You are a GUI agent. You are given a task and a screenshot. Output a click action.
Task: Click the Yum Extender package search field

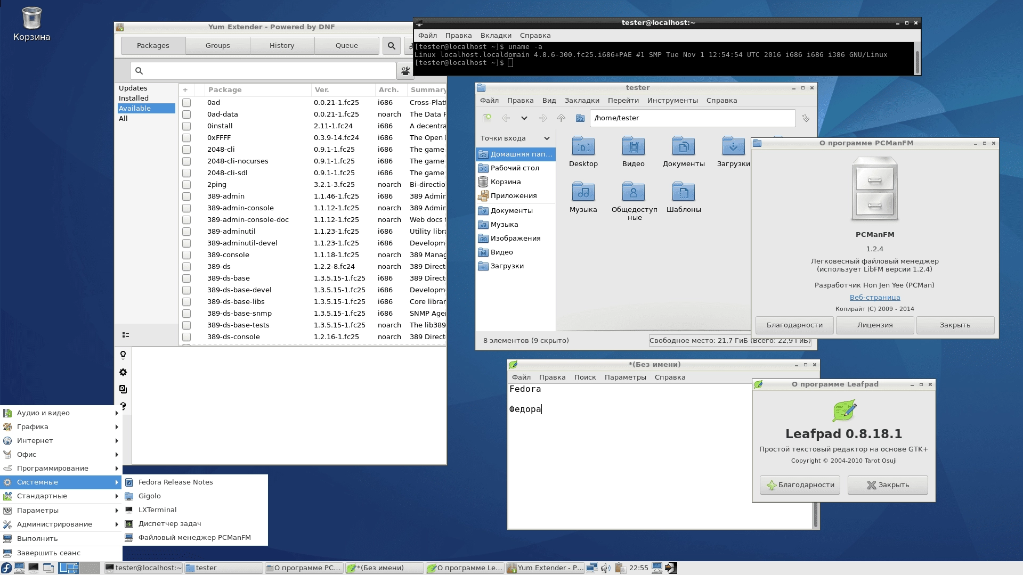pos(263,71)
